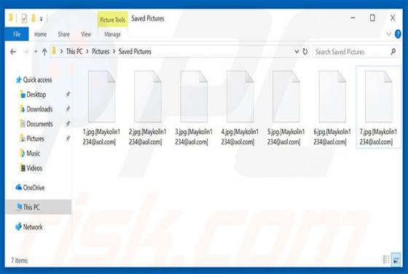Viewport: 408px width, 274px height.
Task: Switch to the Home ribbon tab
Action: 40,34
